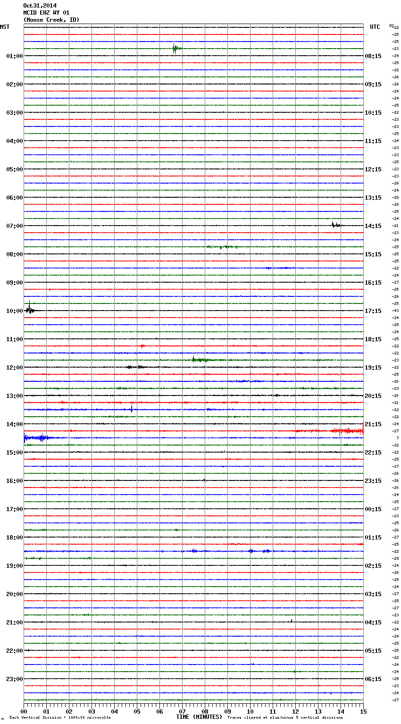Click the 07 minute tick label on bottom axis
Viewport: 401px width, 724px height.
182,711
